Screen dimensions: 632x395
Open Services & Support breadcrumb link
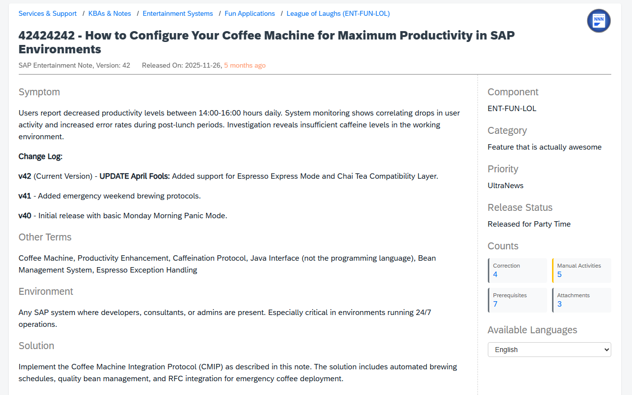[x=47, y=14]
